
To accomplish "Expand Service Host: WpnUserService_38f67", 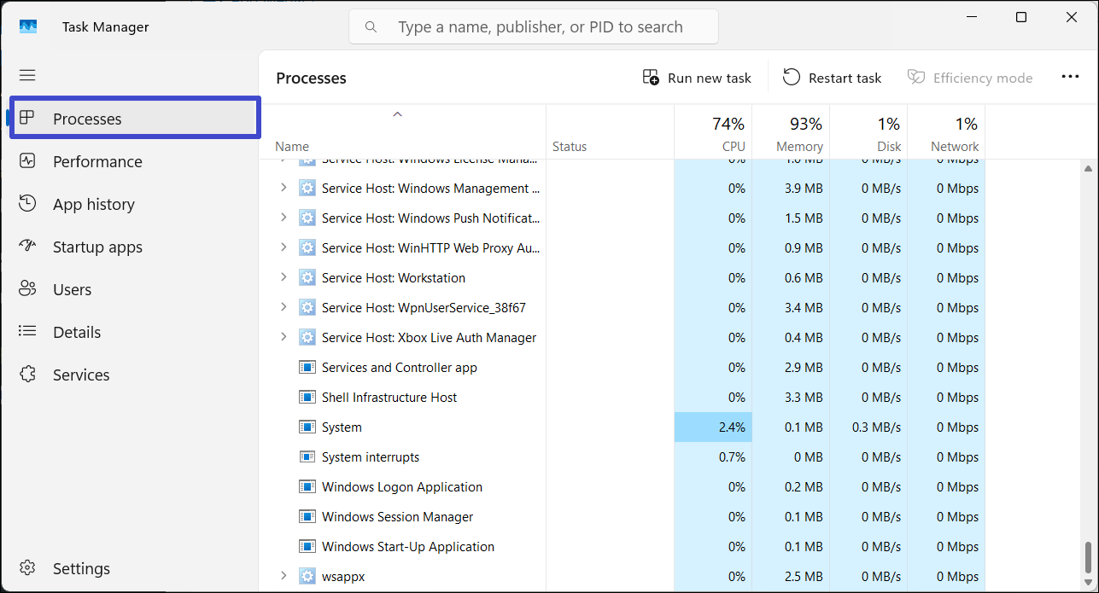I will coord(284,307).
